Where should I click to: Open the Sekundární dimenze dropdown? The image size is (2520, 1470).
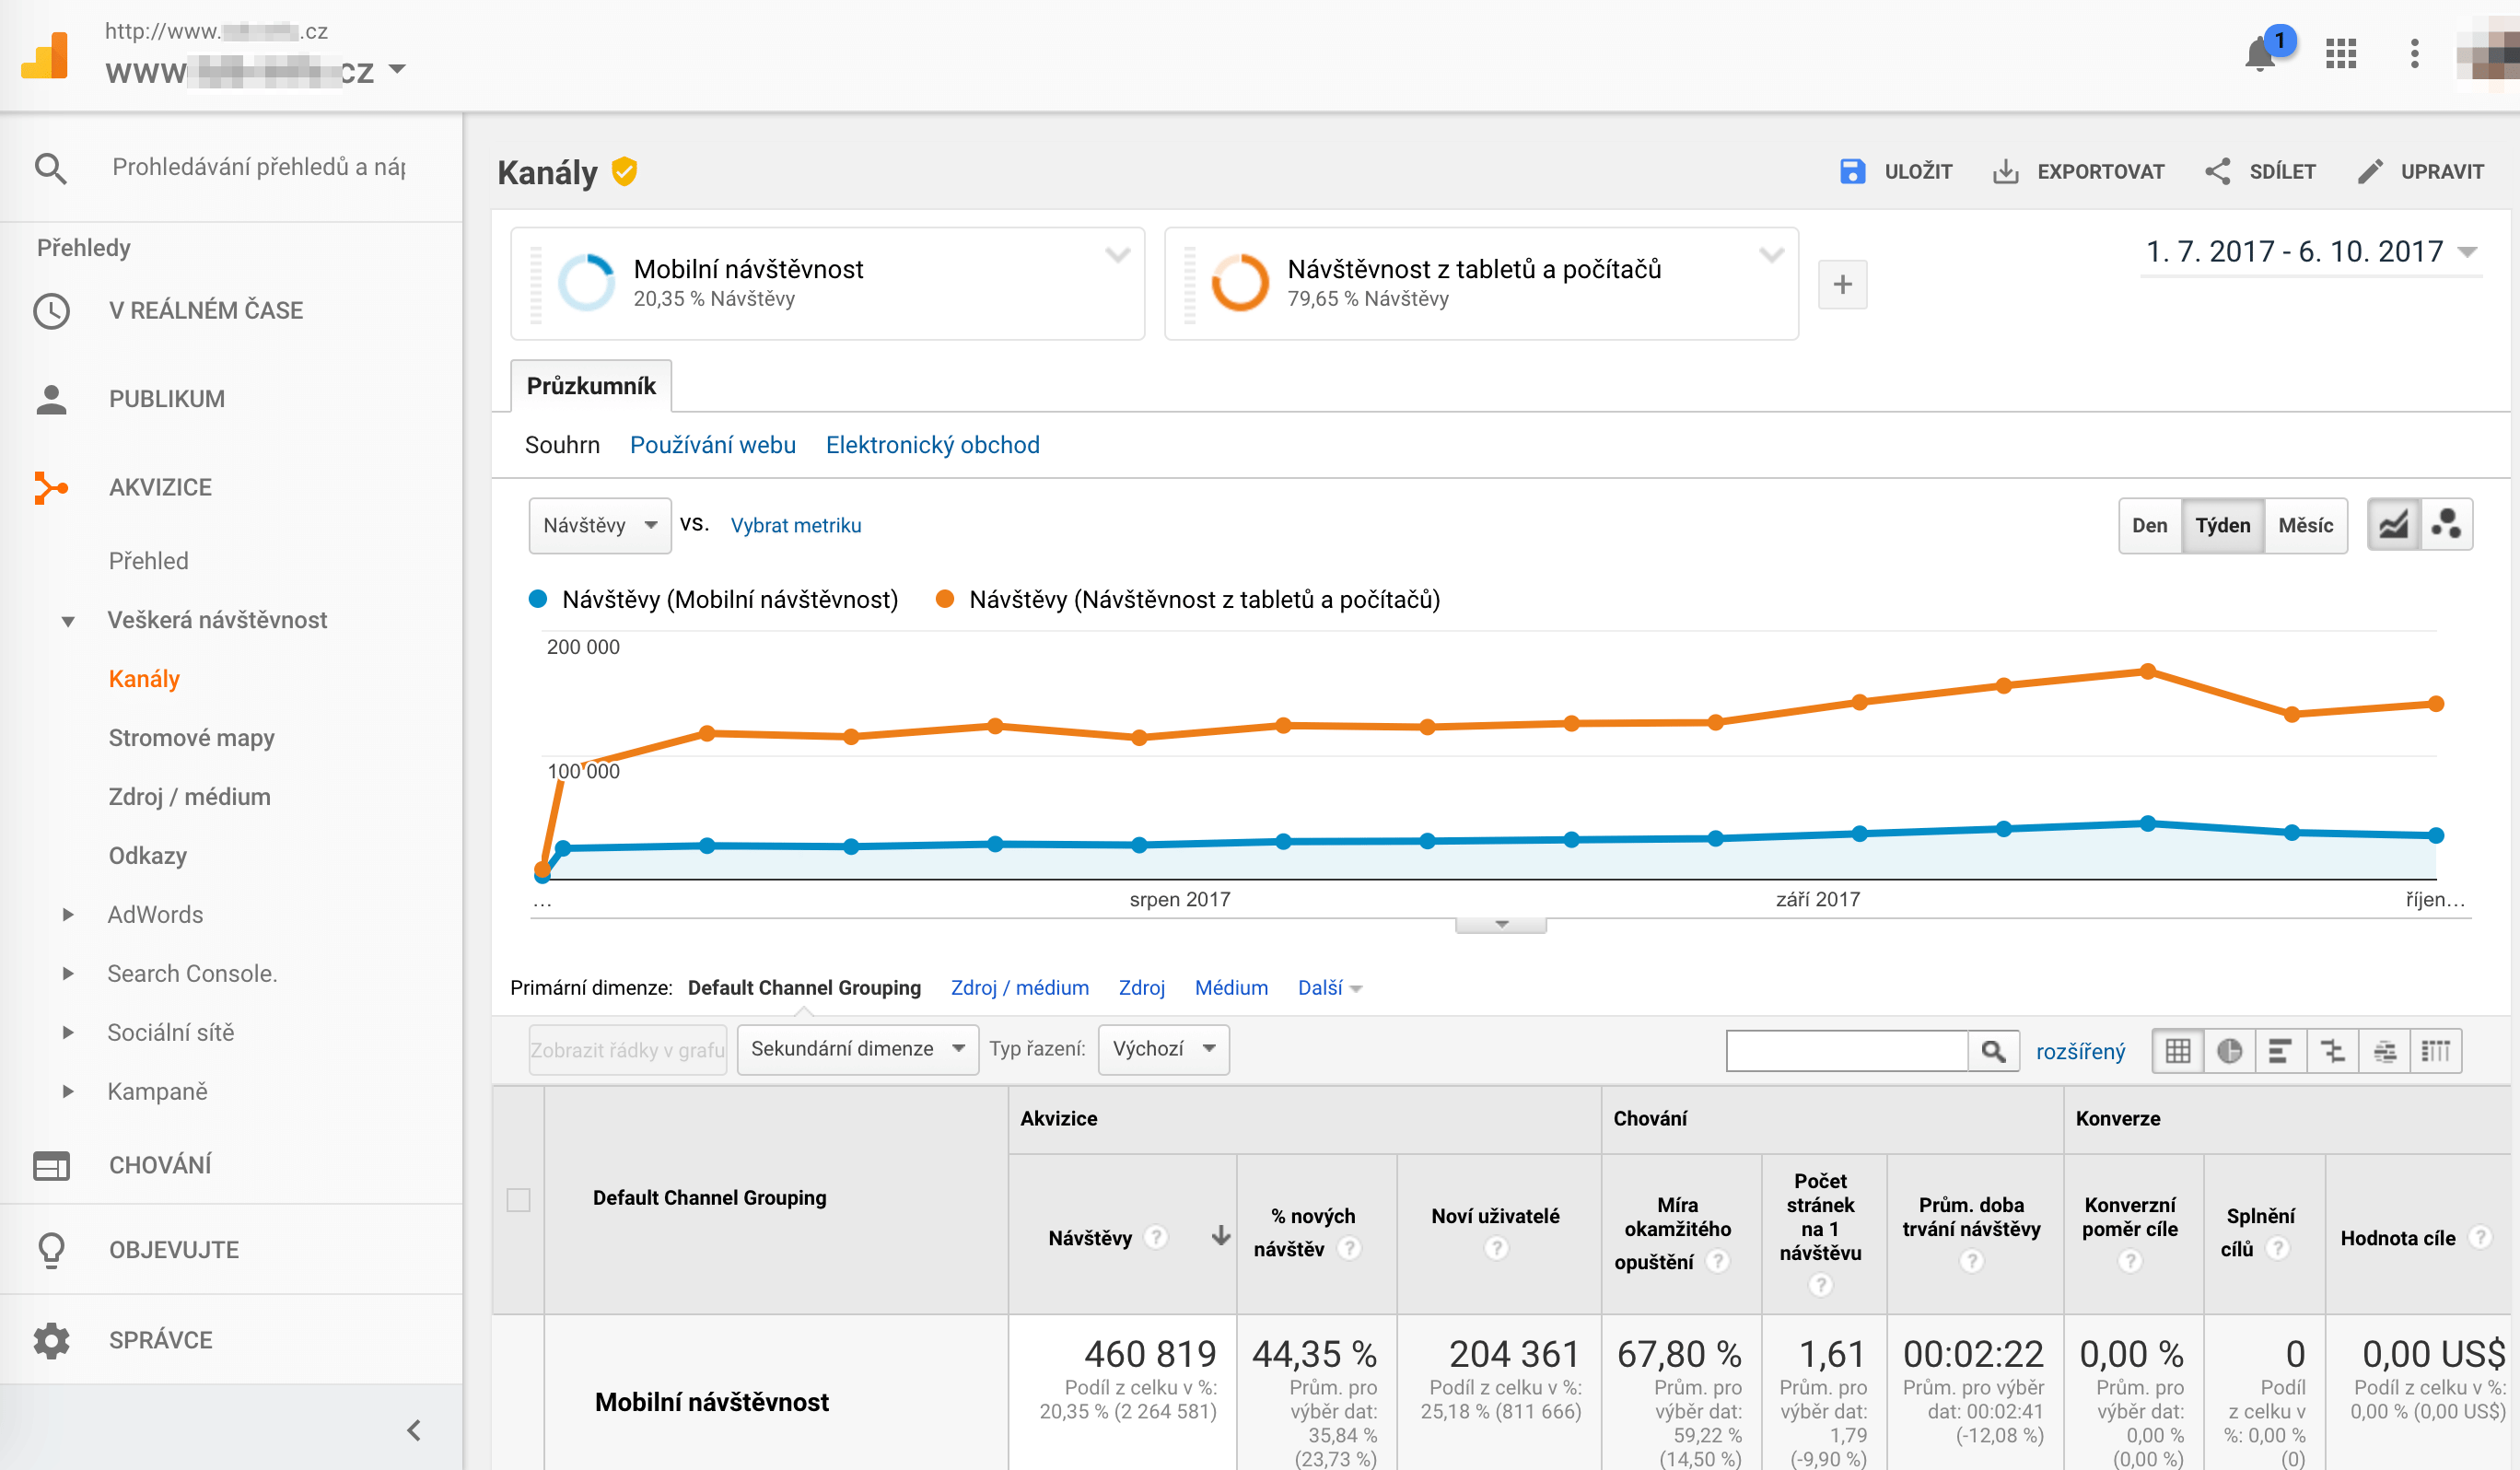click(x=857, y=1049)
